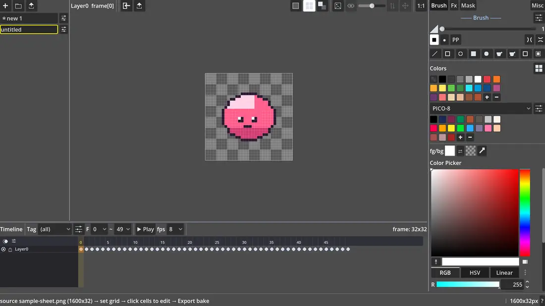This screenshot has height=306, width=545.
Task: Open the start frame 0 dropdown
Action: click(x=99, y=229)
